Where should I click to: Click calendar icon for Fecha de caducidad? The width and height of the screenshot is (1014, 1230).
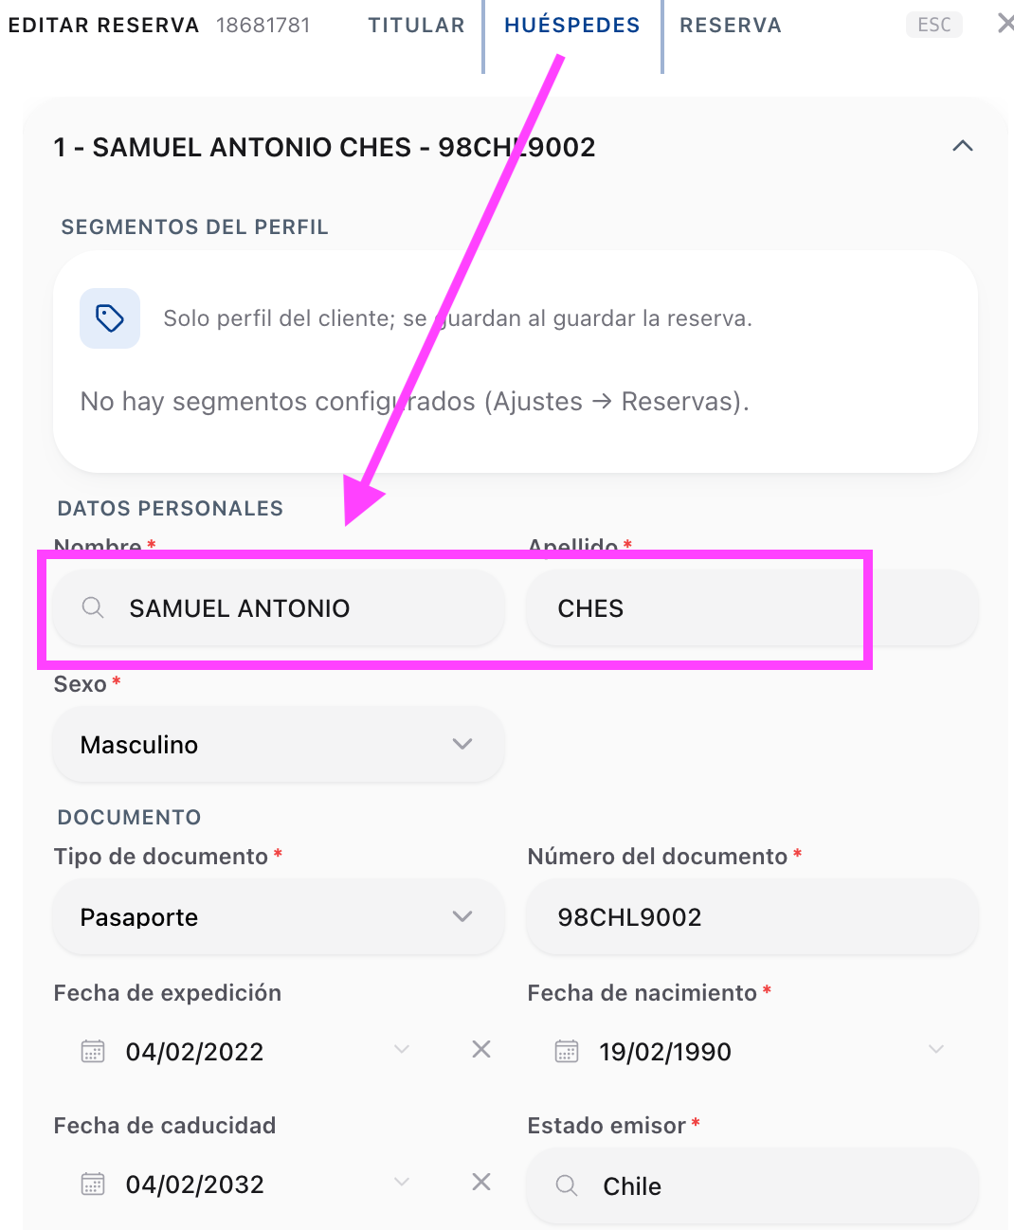tap(93, 1184)
